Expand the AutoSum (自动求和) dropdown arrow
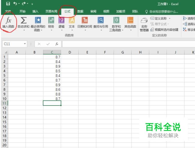 24,30
